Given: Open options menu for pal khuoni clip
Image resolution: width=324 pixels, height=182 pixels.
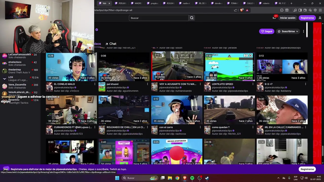Looking at the screenshot, I should [x=147, y=84].
